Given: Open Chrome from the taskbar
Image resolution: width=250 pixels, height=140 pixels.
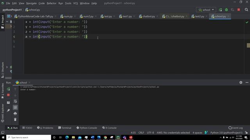Looking at the screenshot, I should [105, 137].
